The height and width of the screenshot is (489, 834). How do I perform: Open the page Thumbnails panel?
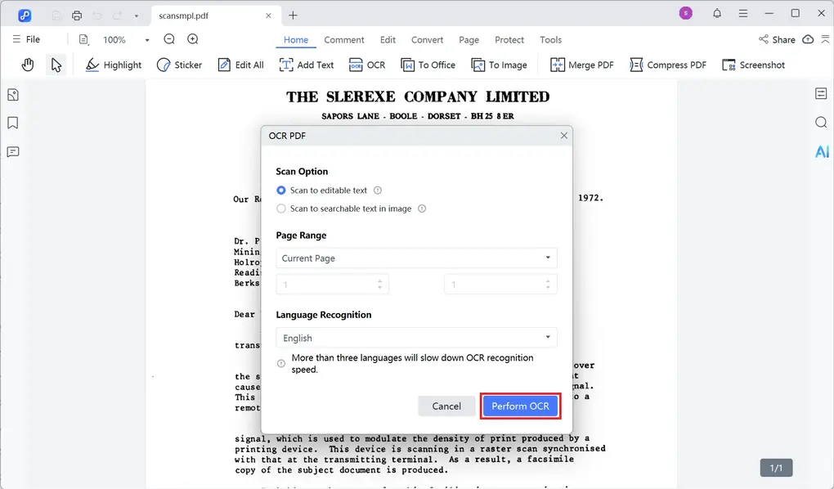[12, 95]
